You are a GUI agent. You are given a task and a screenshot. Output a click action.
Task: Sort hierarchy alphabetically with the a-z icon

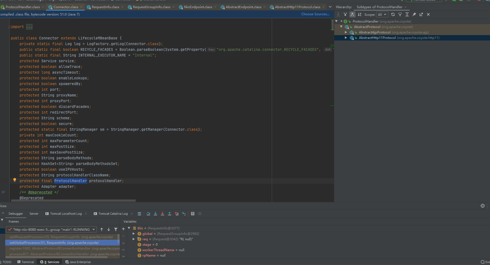360,14
